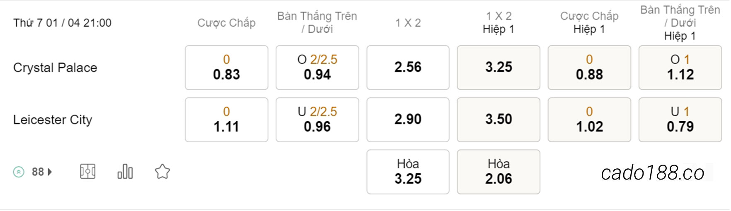Open the Crystal Palace team name

[55, 68]
